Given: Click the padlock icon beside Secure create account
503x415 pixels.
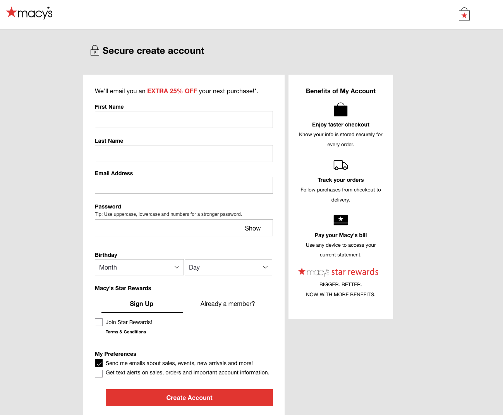Looking at the screenshot, I should click(x=94, y=50).
